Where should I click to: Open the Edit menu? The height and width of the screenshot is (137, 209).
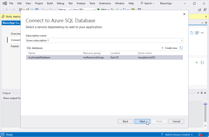[19, 3]
